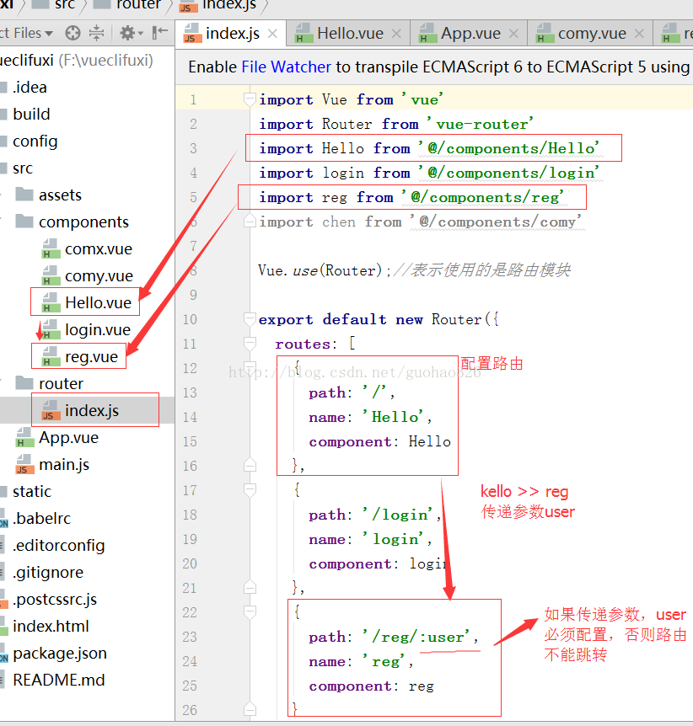This screenshot has width=693, height=726.
Task: Select App.vue in the project tree
Action: [68, 437]
